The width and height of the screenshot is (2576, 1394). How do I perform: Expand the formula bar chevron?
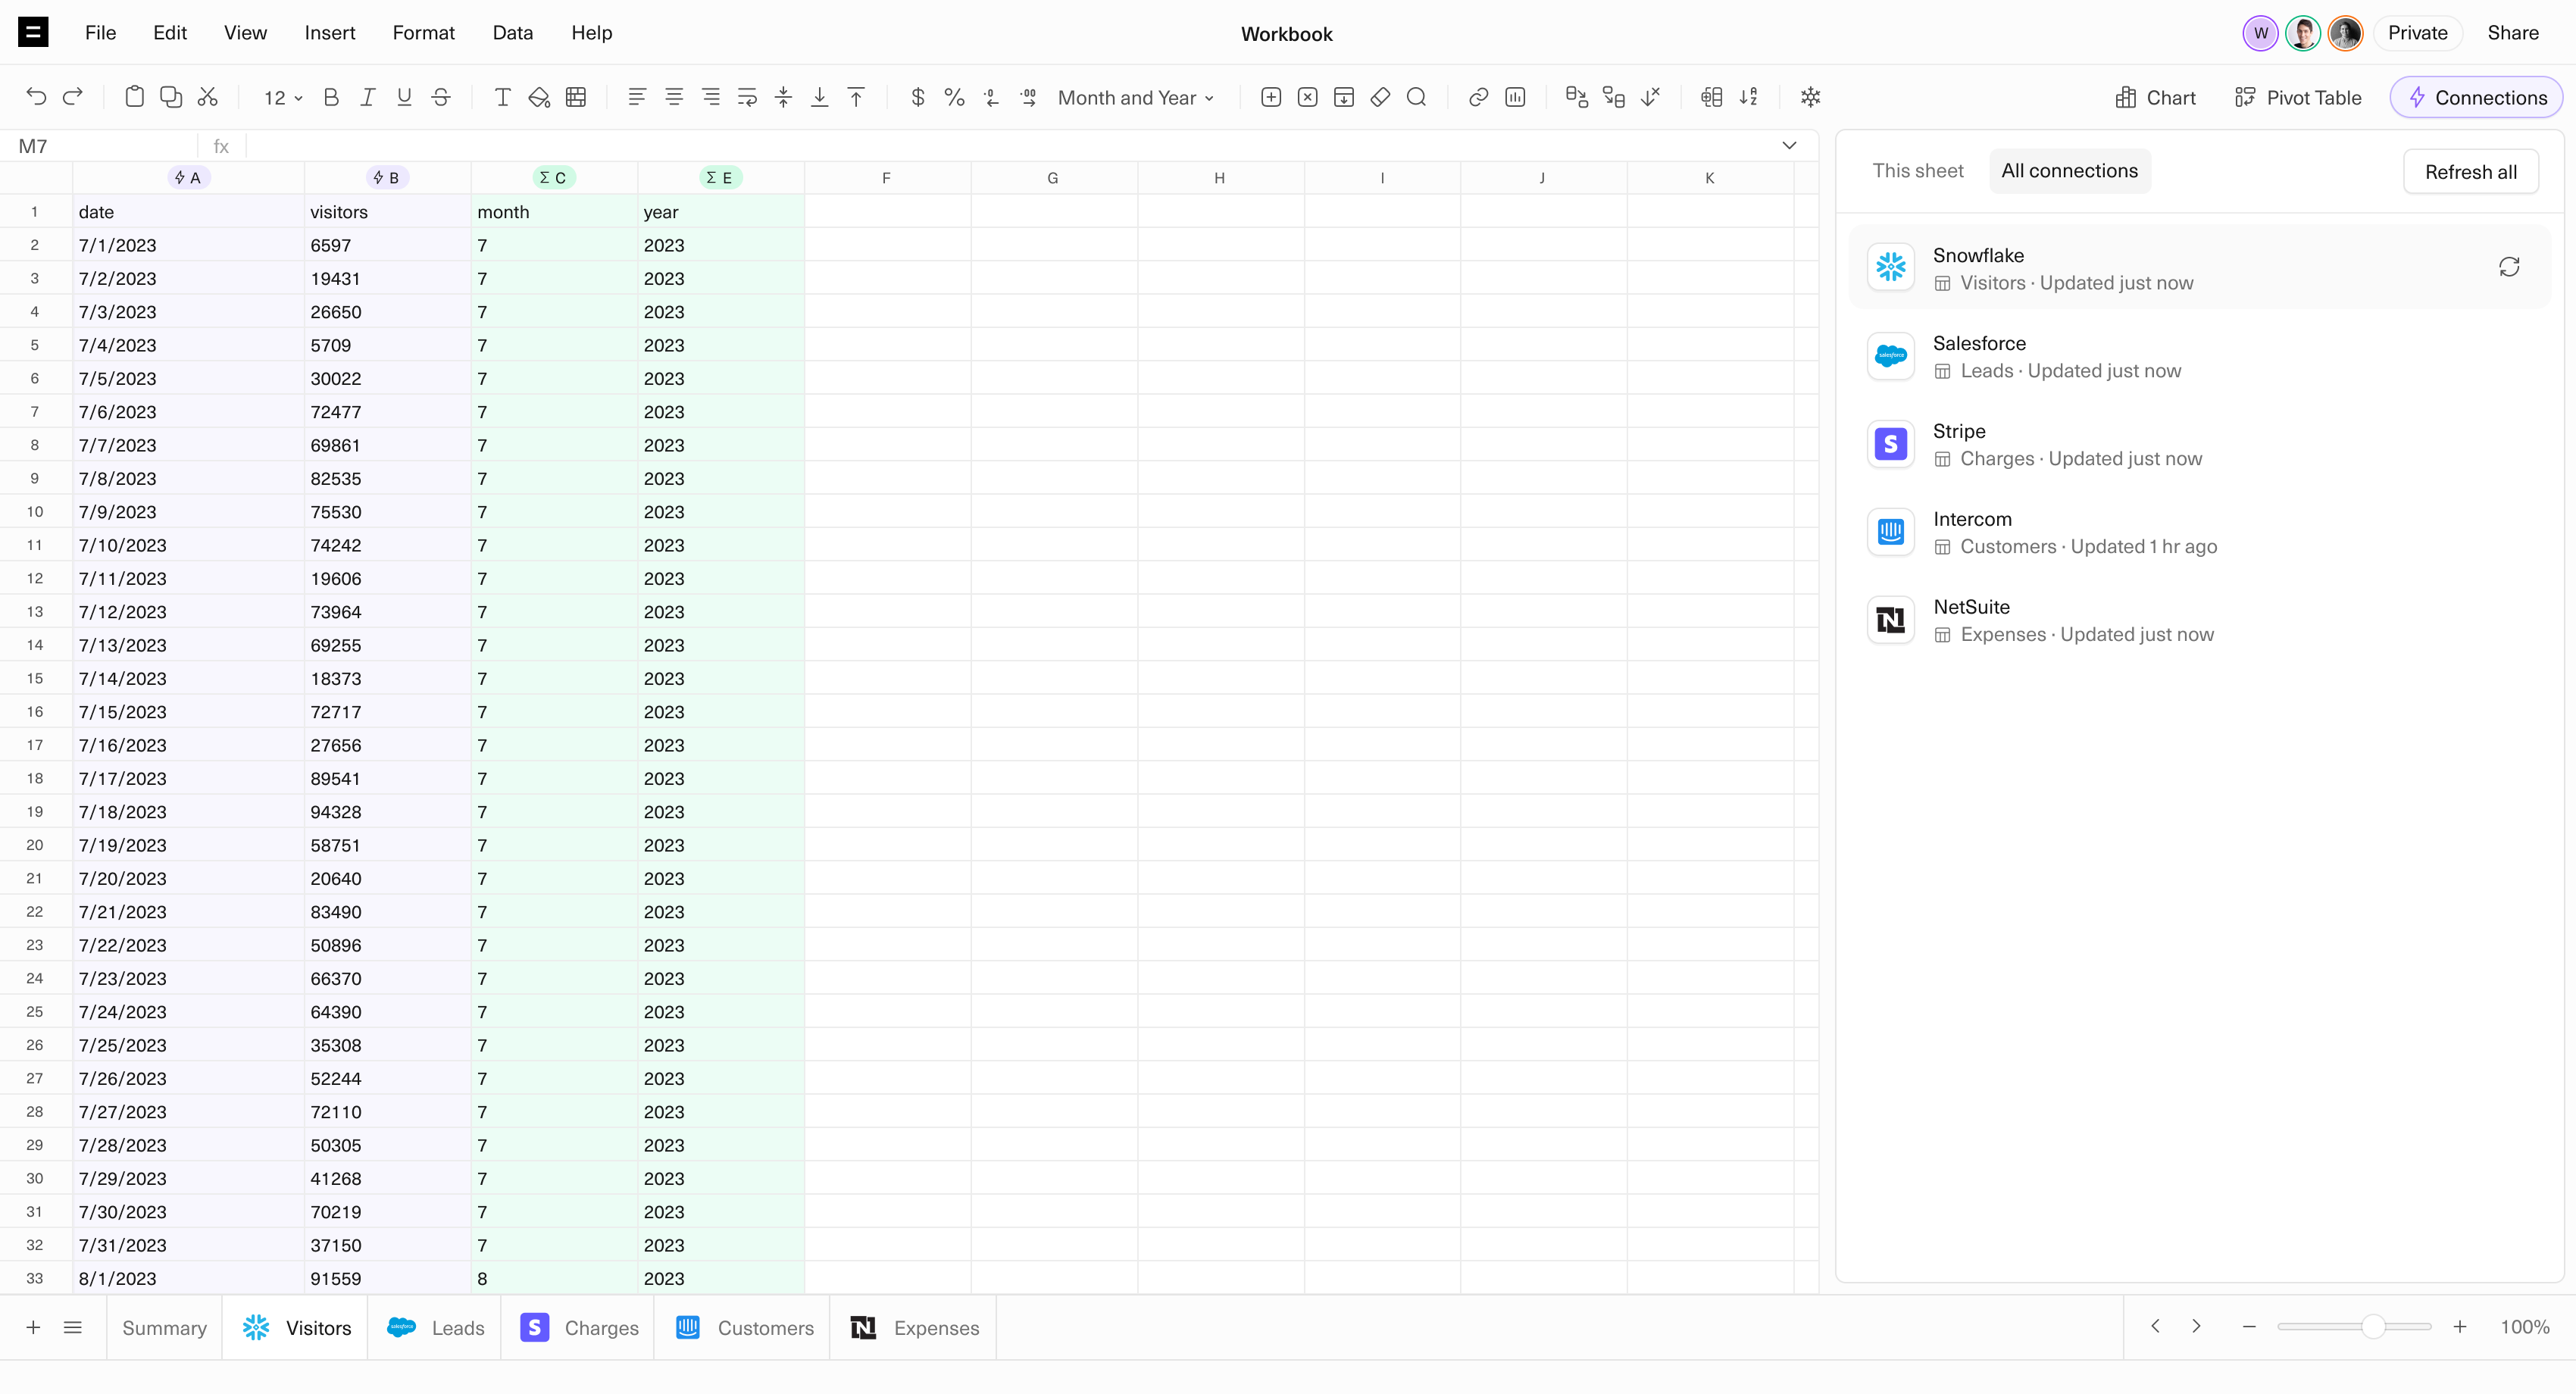(x=1789, y=146)
